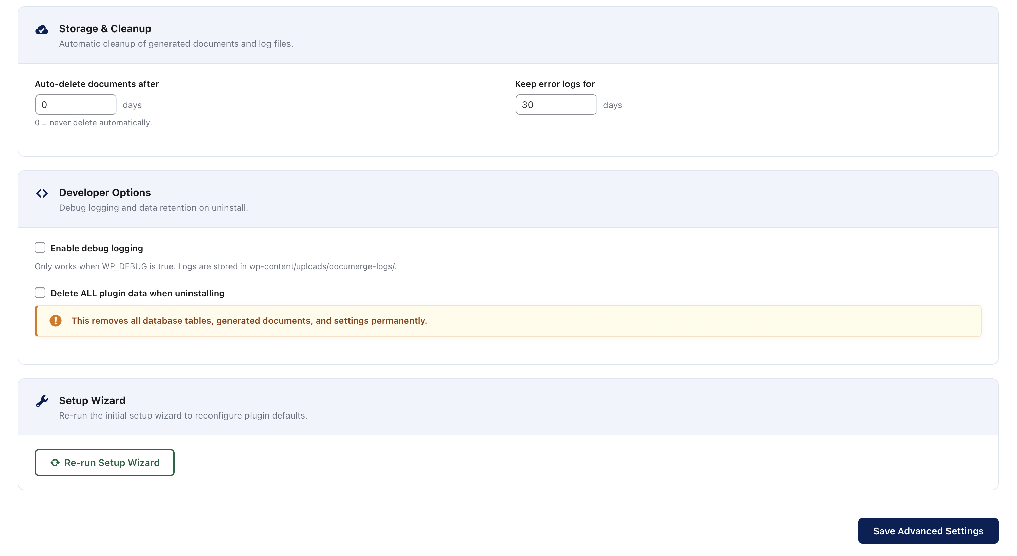Click the Storage & Cleanup cloud icon

42,29
